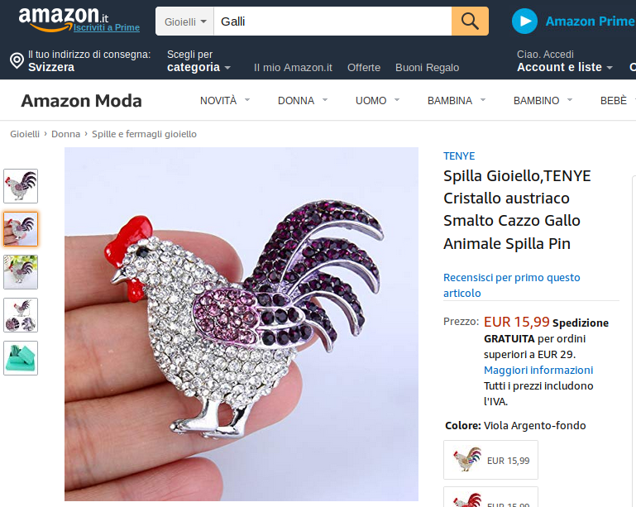Click the delivery location pin icon

(x=17, y=61)
